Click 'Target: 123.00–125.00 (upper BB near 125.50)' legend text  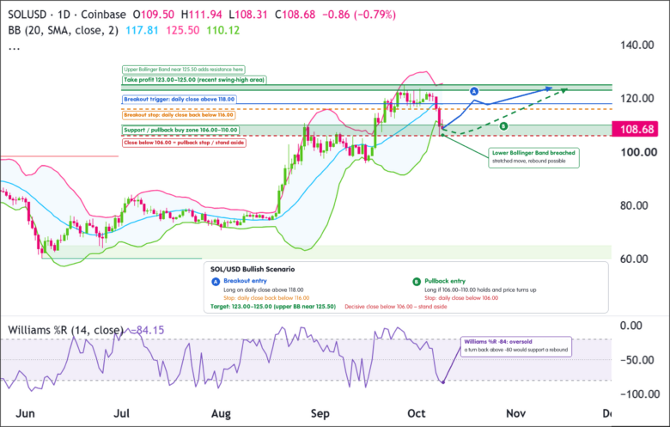click(273, 307)
